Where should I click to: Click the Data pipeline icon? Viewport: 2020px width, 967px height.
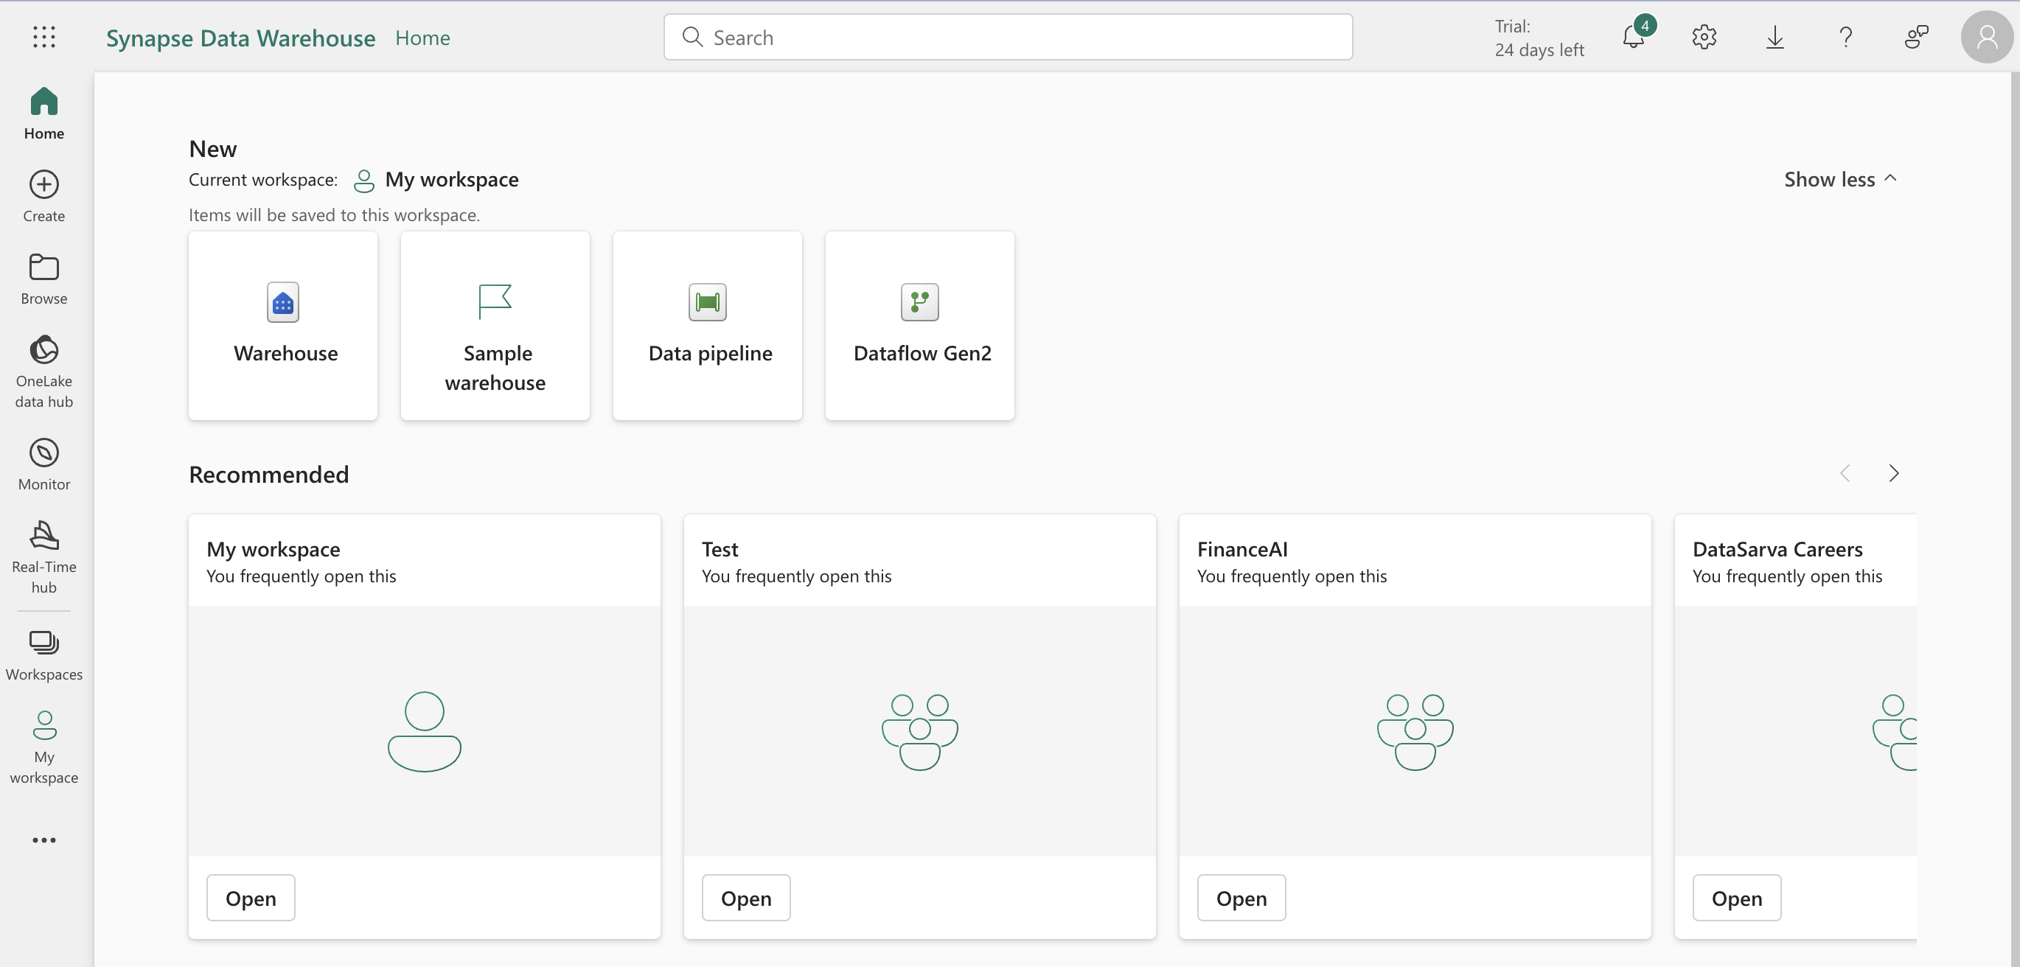click(707, 302)
